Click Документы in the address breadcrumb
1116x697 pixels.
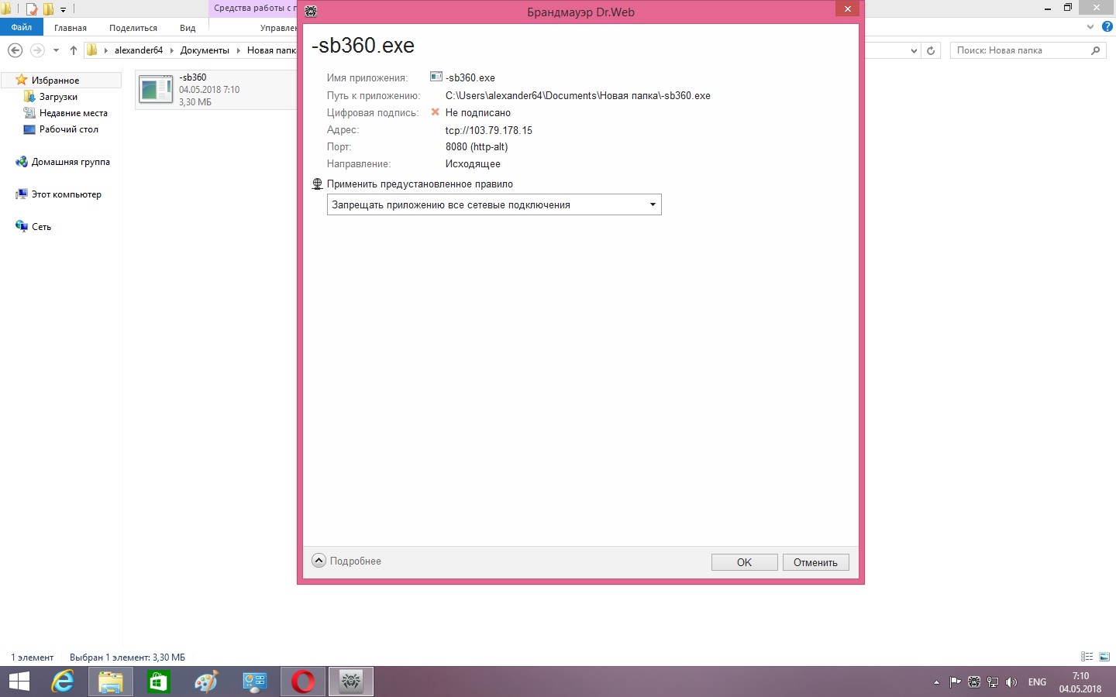coord(205,50)
